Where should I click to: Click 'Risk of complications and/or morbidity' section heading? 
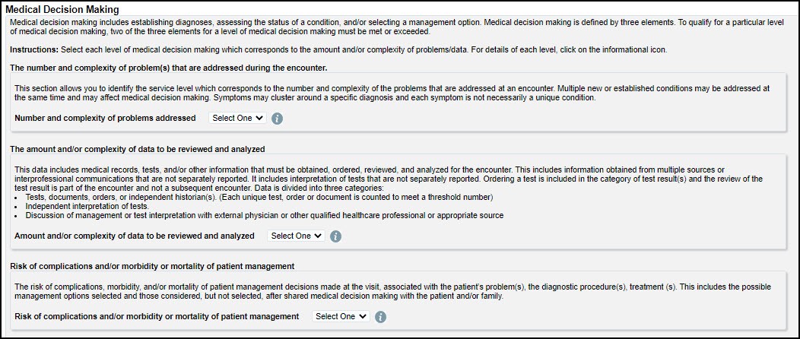tap(151, 266)
